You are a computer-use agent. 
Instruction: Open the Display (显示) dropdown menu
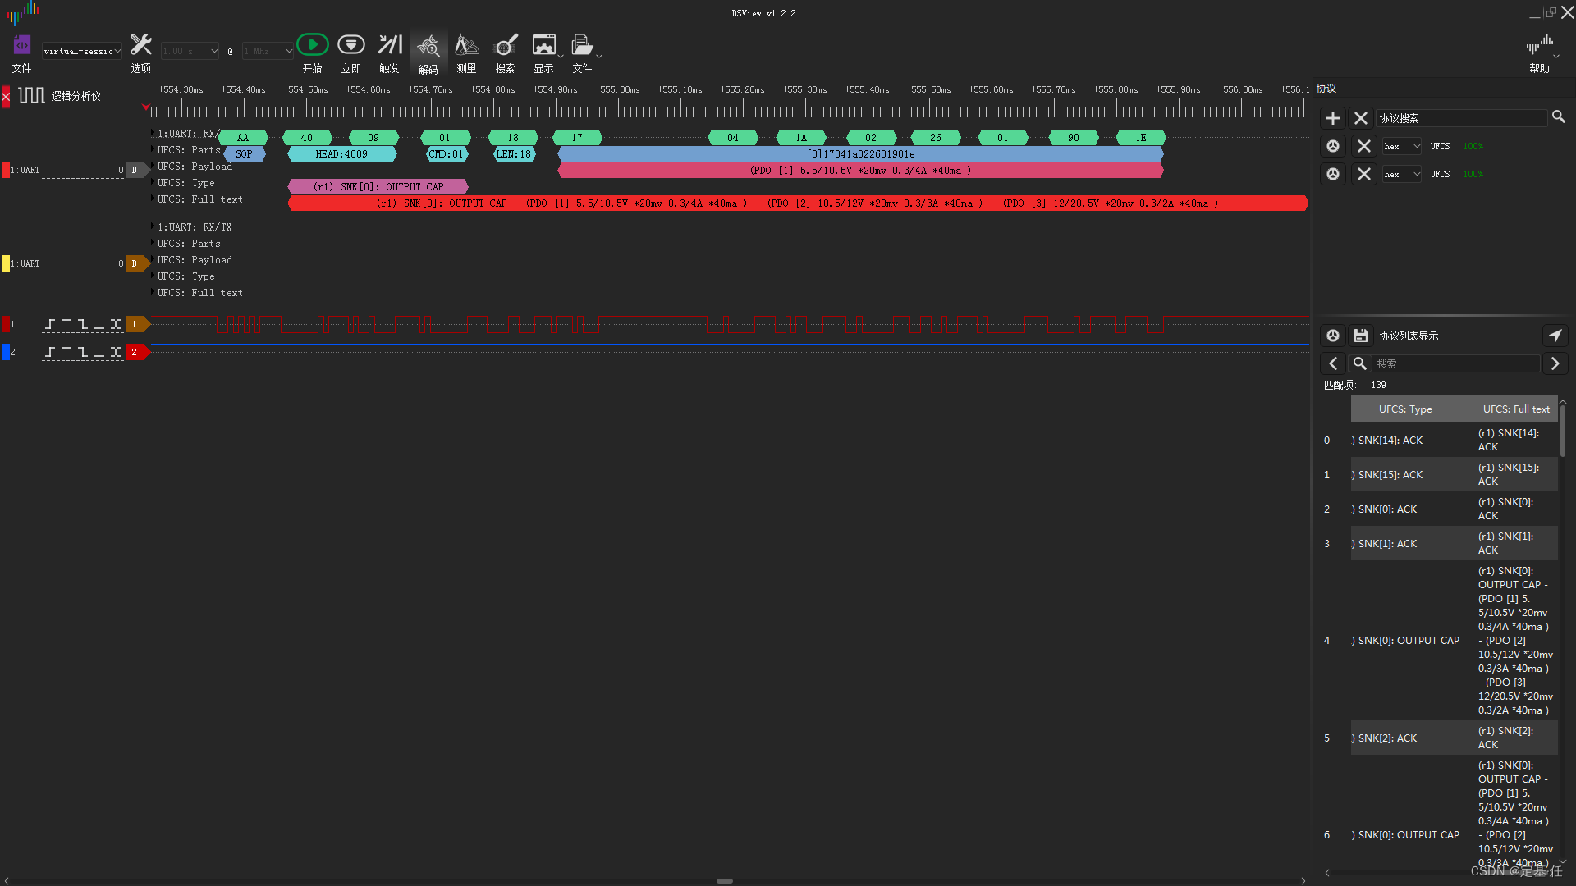[x=544, y=46]
